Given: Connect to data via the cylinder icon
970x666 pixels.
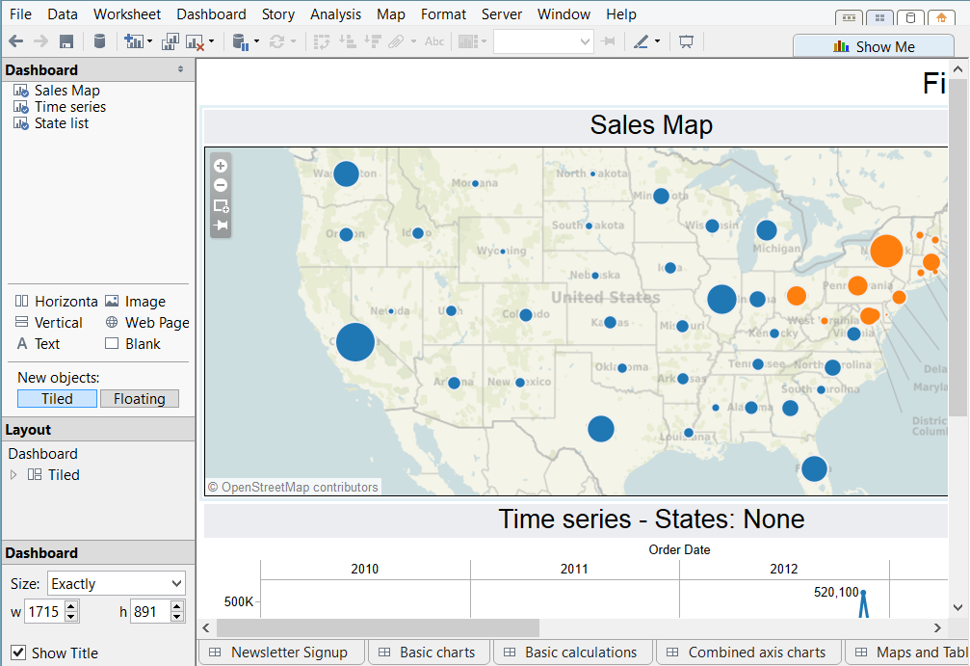Looking at the screenshot, I should [99, 41].
